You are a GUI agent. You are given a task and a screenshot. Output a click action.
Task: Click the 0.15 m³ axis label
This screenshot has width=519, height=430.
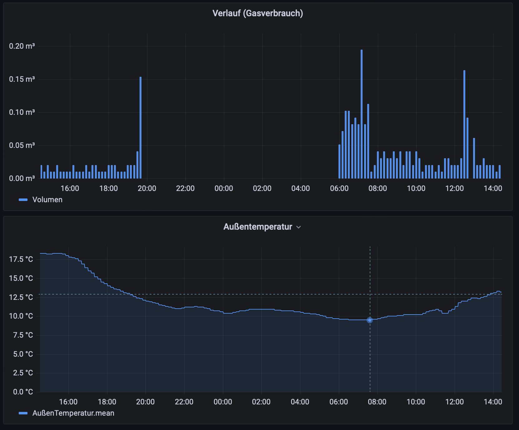22,79
